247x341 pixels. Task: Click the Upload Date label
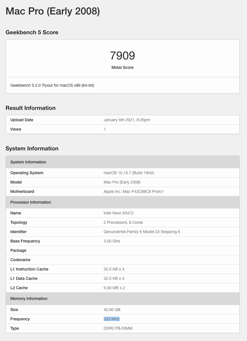22,120
